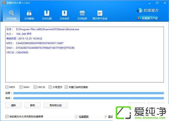Open the 文件分割 split tool
This screenshot has height=121, width=169.
tap(47, 15)
